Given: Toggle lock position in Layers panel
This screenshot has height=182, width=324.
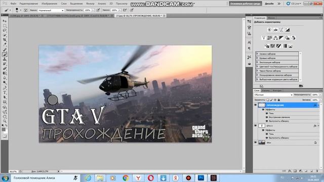Looking at the screenshot, I should 275,100.
